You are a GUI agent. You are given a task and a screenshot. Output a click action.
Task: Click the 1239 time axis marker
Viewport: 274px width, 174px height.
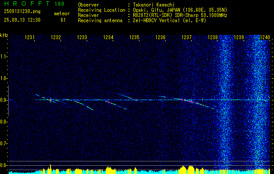239,37
